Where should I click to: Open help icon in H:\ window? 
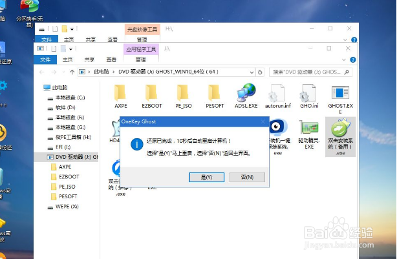[x=354, y=39]
